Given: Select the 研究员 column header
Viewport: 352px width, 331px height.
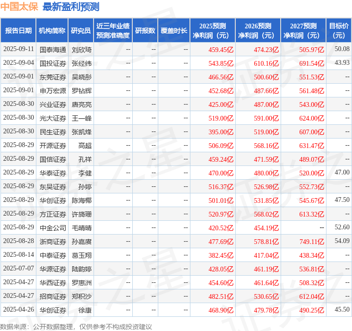Looking at the screenshot, I should (x=81, y=31).
